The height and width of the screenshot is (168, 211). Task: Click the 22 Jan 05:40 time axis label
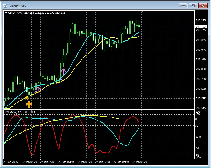66,162
